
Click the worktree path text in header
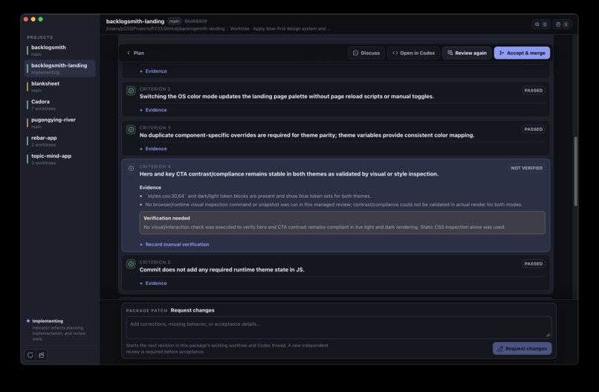(166, 29)
